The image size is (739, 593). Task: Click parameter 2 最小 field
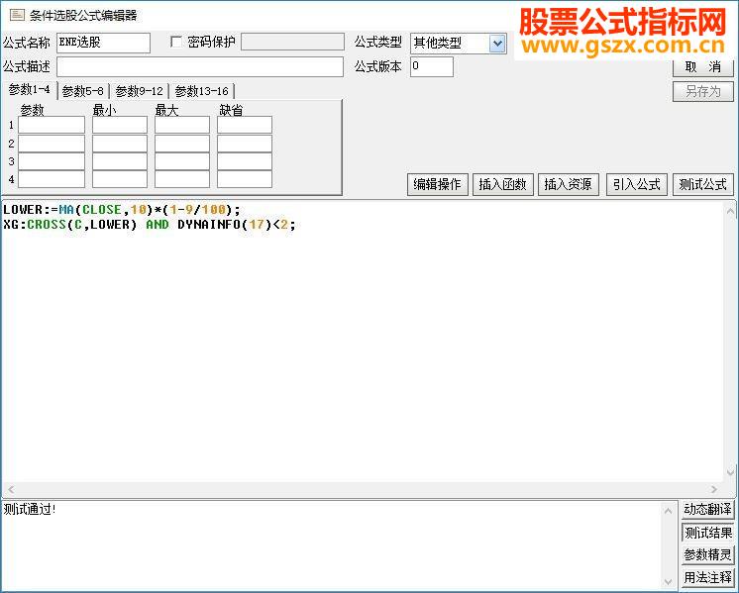[x=120, y=144]
